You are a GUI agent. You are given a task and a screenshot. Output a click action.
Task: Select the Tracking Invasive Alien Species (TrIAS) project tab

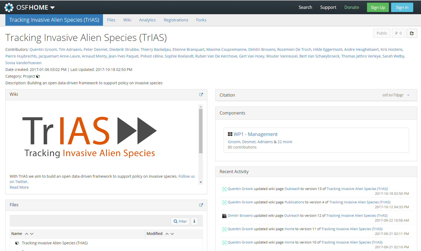click(x=54, y=20)
